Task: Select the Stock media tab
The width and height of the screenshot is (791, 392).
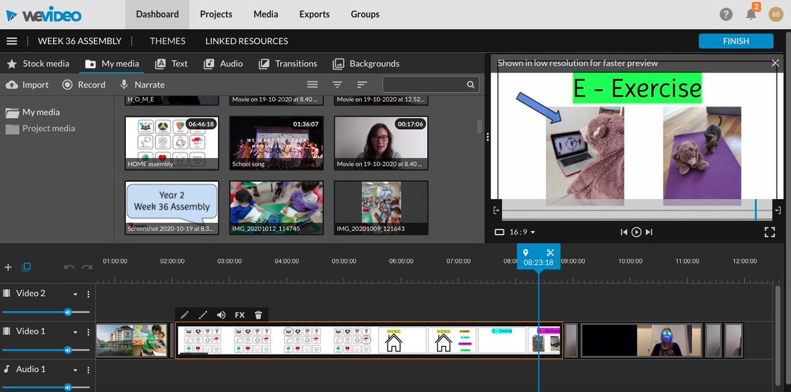Action: pyautogui.click(x=38, y=64)
